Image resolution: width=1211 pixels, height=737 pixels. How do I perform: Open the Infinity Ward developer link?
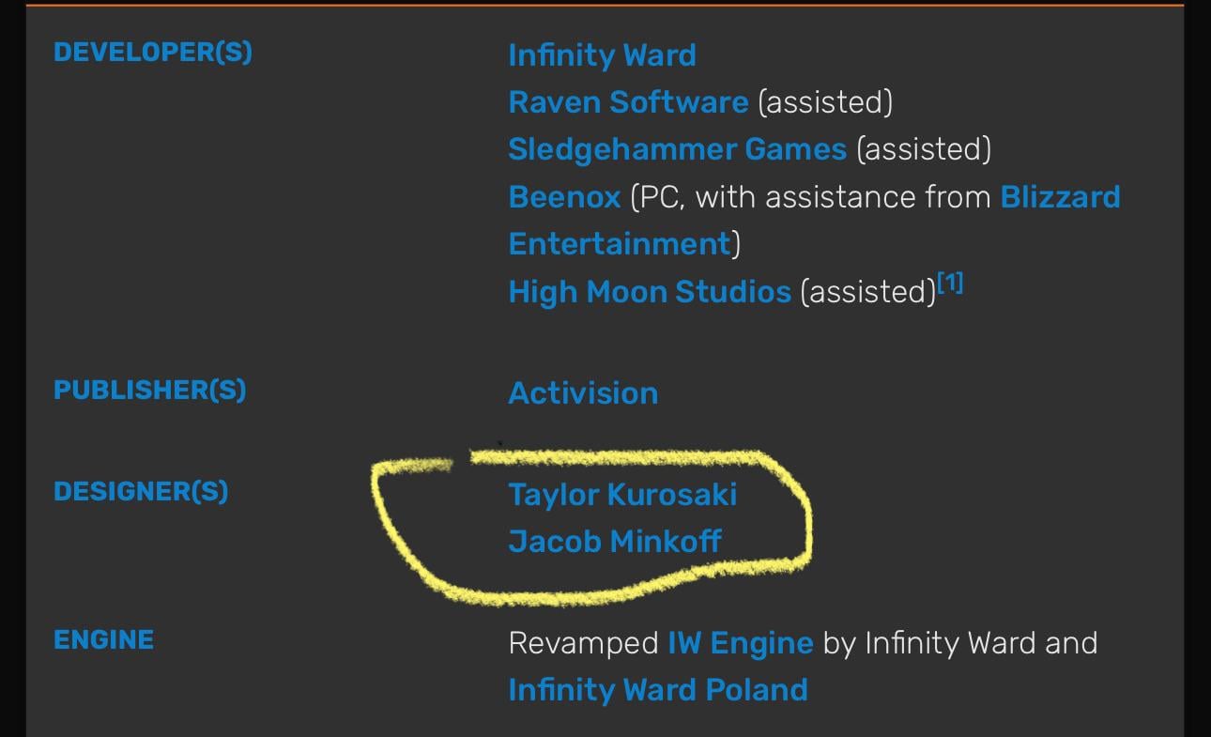click(x=602, y=55)
